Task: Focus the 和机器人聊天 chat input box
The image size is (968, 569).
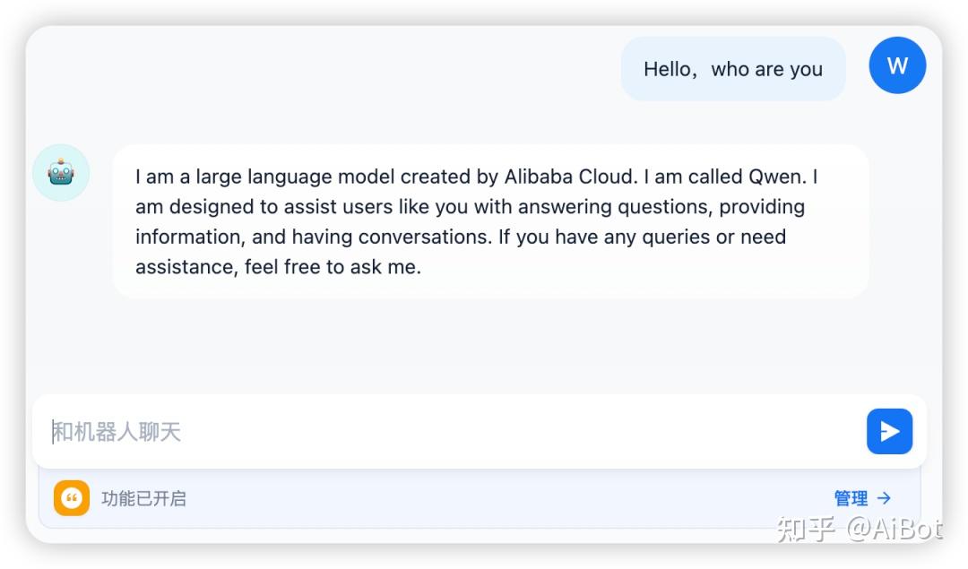Action: coord(448,432)
